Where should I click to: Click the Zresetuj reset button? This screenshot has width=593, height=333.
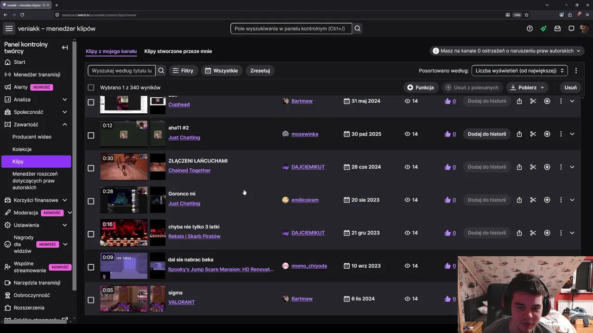pos(260,71)
